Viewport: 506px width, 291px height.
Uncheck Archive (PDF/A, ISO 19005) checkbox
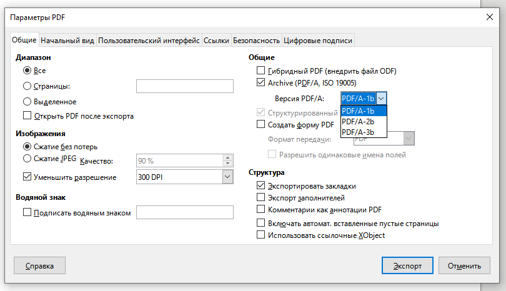tap(260, 82)
